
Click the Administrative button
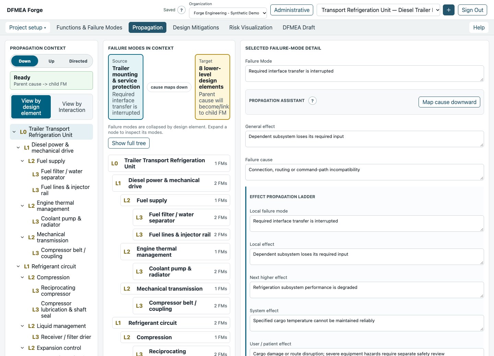pyautogui.click(x=292, y=10)
